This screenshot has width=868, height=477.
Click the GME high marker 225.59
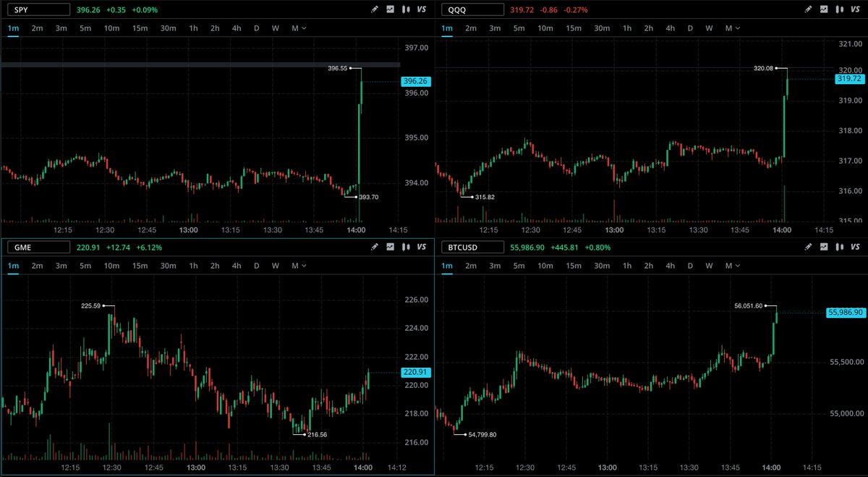pos(91,305)
